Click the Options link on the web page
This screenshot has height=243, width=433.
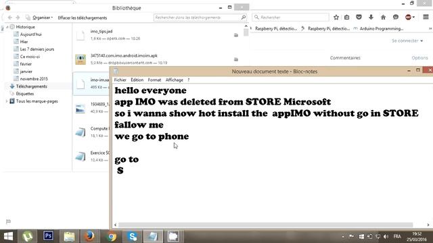[419, 58]
